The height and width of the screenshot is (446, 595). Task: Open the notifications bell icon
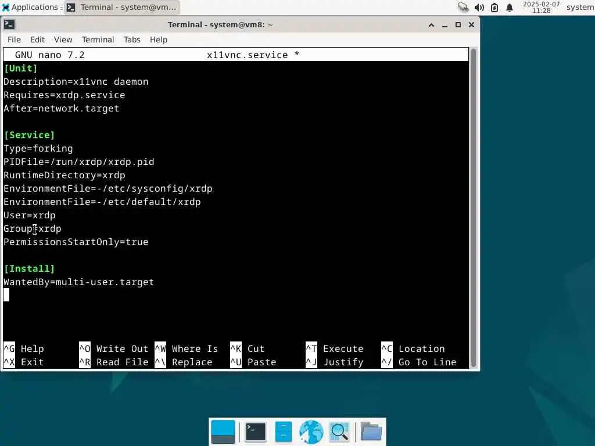(510, 7)
